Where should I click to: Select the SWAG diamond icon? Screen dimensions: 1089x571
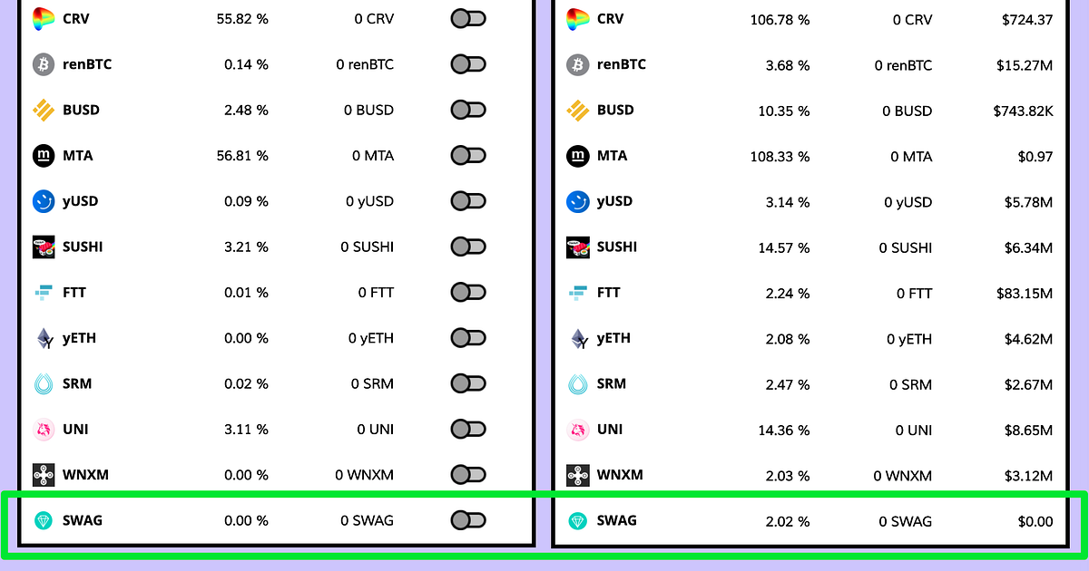(x=40, y=520)
